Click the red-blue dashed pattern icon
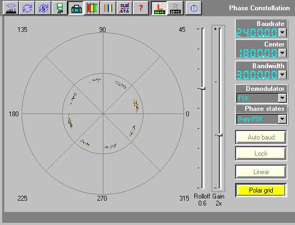Image resolution: width=295 pixels, height=225 pixels. pyautogui.click(x=124, y=8)
